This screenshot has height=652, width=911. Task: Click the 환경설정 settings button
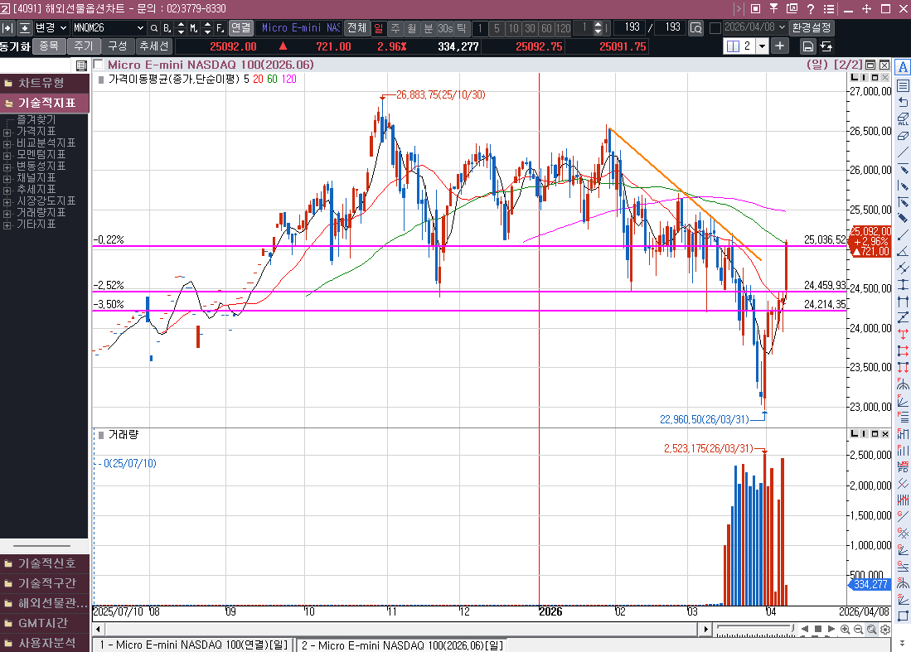812,27
